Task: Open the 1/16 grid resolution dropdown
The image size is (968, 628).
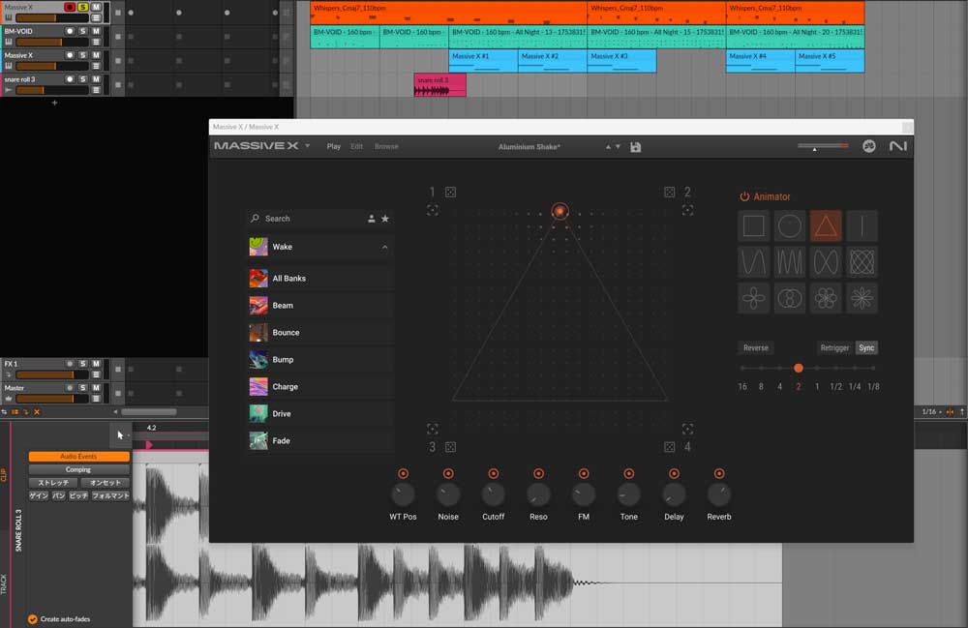Action: tap(931, 411)
